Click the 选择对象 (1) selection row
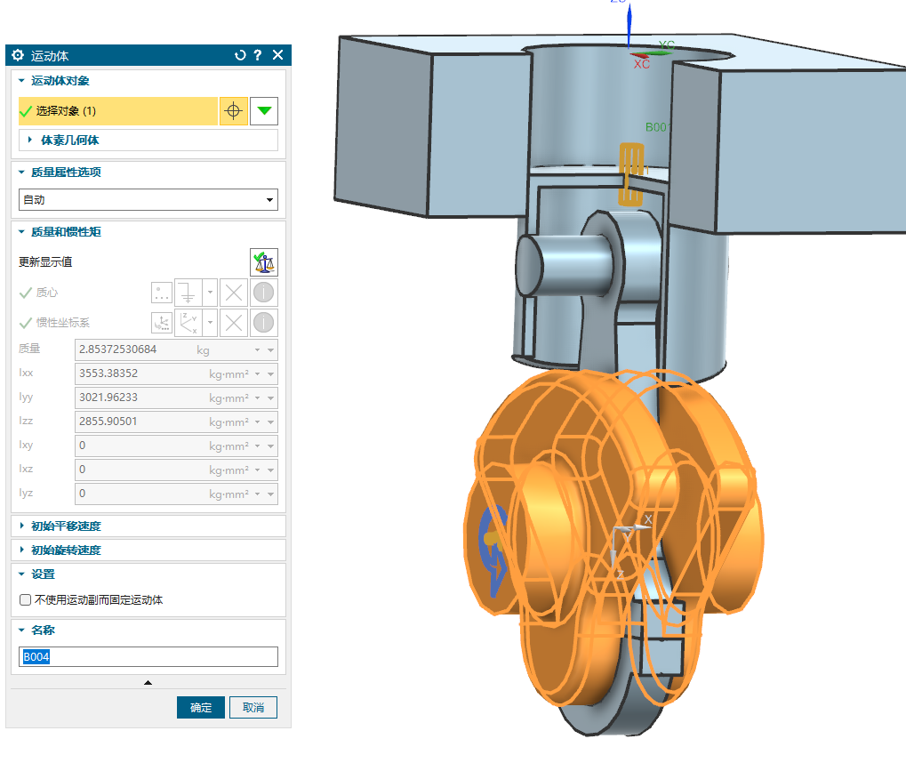 pos(117,111)
